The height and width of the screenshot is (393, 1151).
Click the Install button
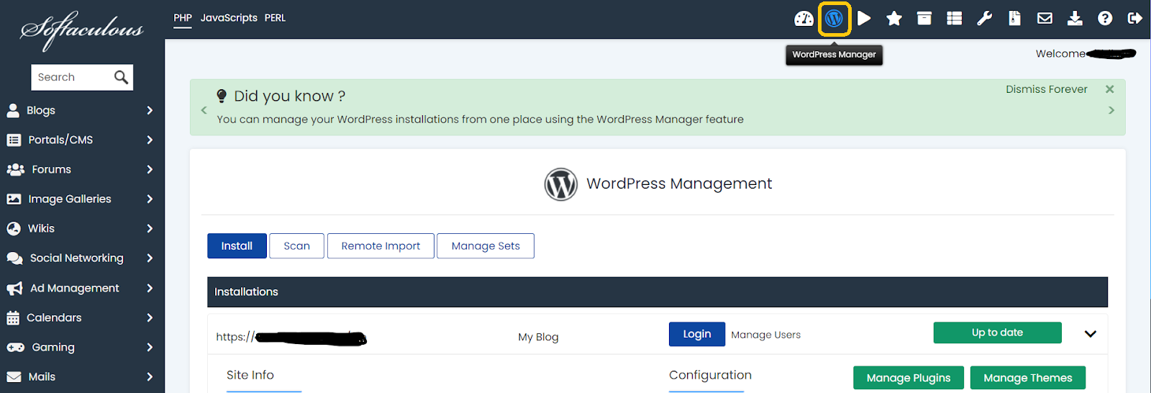point(237,246)
